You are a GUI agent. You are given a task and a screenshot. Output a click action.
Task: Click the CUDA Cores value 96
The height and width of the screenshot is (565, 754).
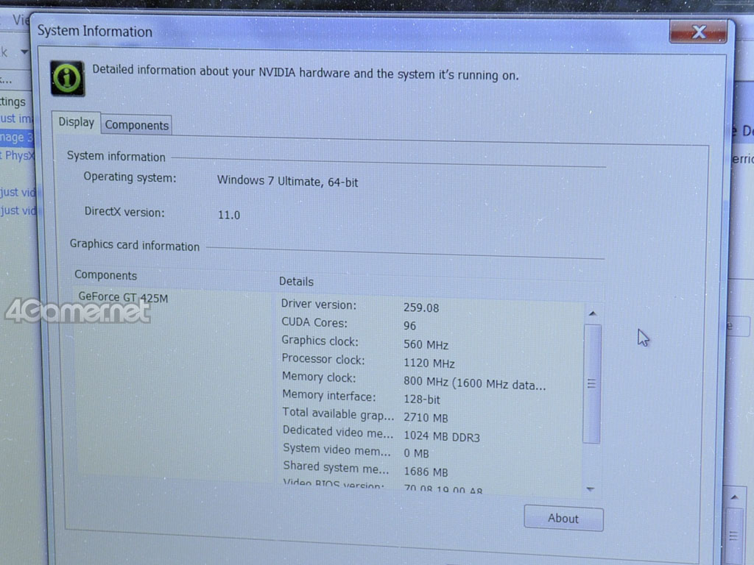pyautogui.click(x=409, y=326)
